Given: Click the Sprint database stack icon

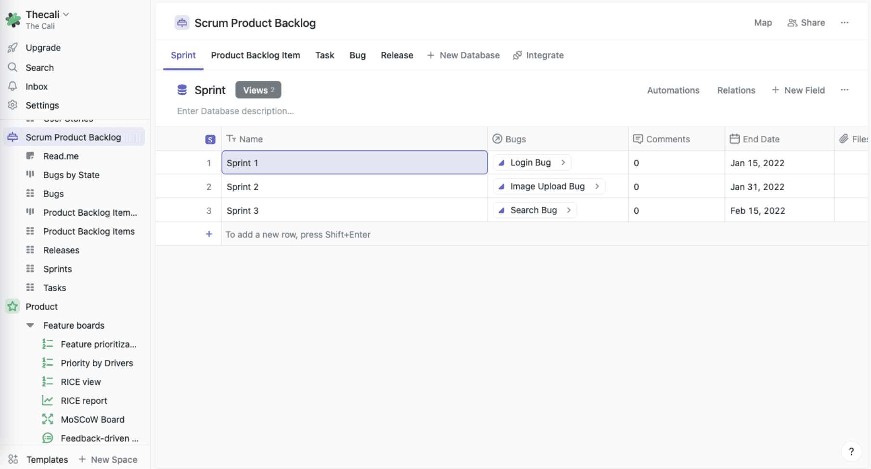Looking at the screenshot, I should point(182,89).
